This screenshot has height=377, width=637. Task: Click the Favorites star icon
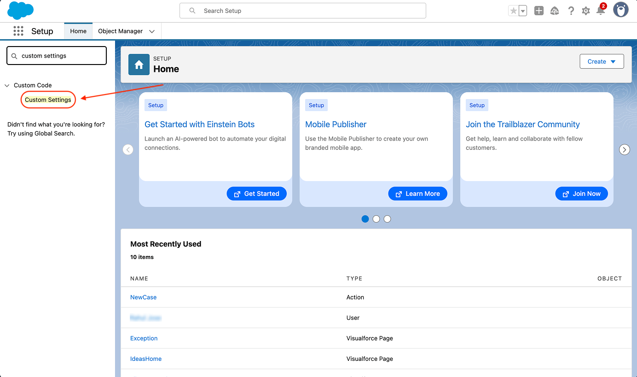[x=513, y=11]
